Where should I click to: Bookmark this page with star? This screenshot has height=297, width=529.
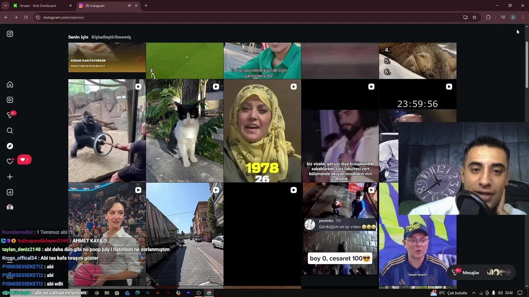pos(474,17)
